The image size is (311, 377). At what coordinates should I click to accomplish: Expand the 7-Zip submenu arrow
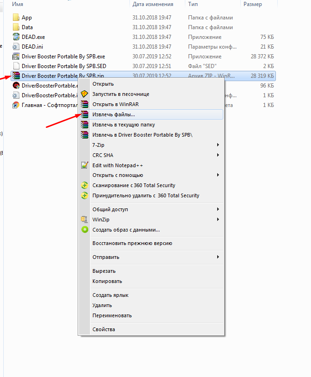pos(218,145)
